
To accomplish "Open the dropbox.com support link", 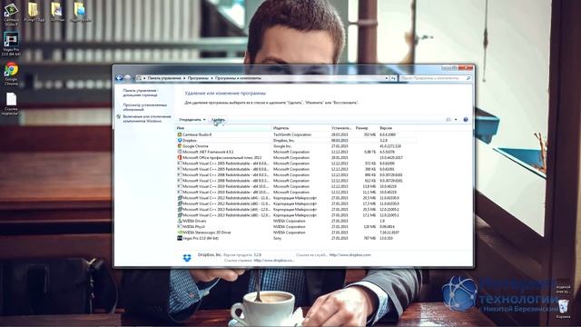I will (350, 254).
